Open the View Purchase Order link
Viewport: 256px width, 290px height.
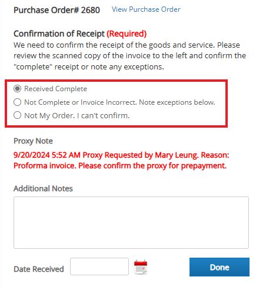pos(146,9)
